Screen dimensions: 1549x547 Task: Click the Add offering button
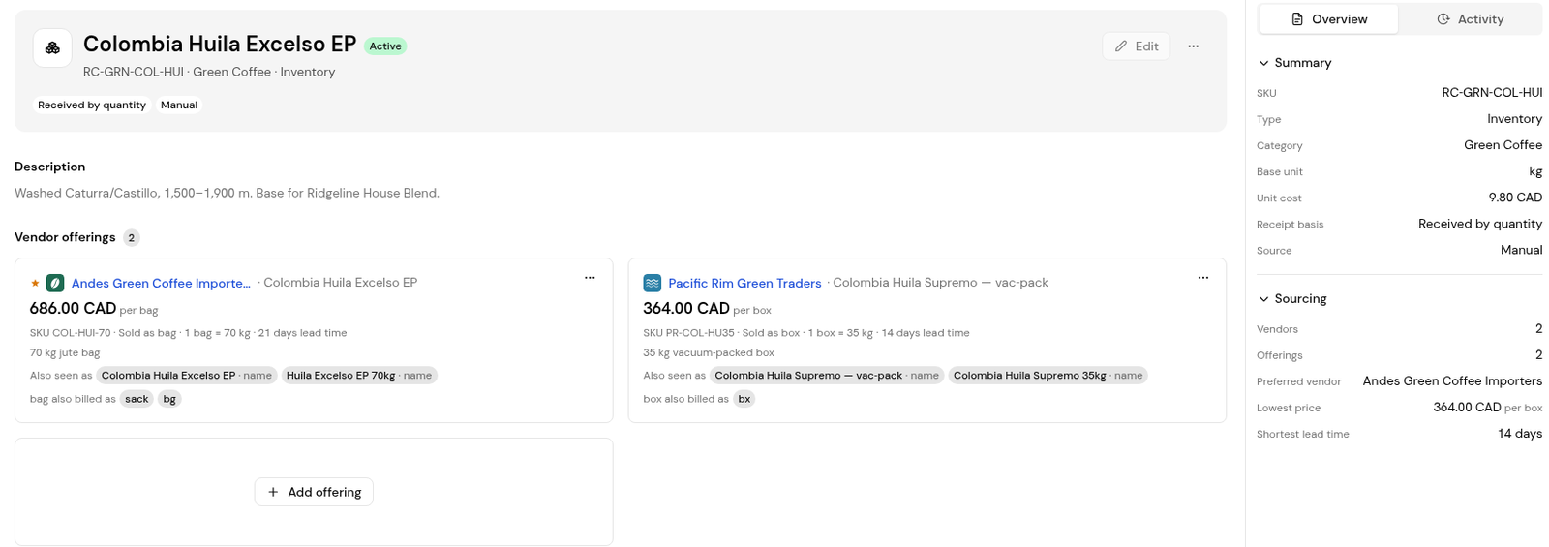point(314,492)
